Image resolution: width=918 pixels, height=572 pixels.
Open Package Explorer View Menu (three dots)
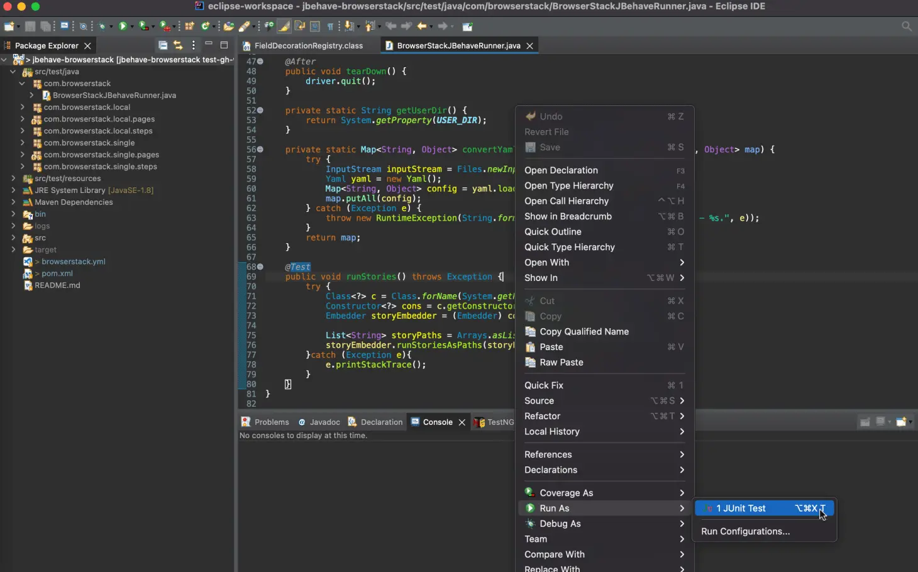(x=194, y=45)
